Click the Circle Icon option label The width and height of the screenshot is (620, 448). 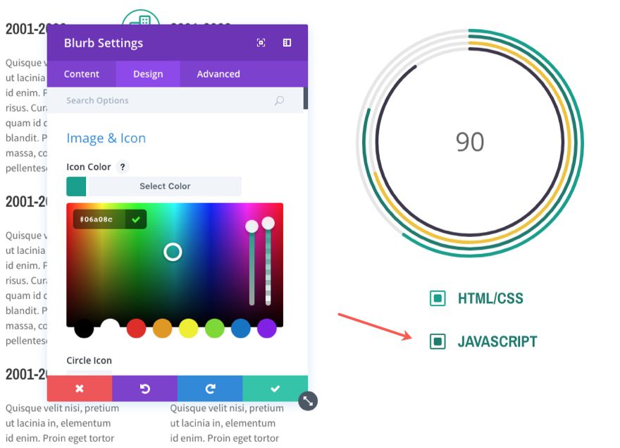click(x=89, y=361)
